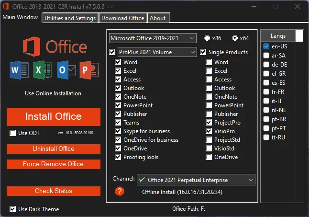Screen dimensions: 309x217
Task: Enable the es-ES language checkbox
Action: point(266,83)
